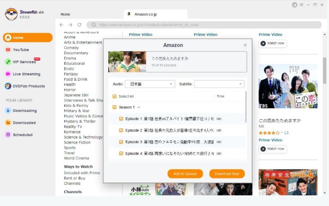Open the Subtitle dropdown
Image resolution: width=329 pixels, height=206 pixels.
(219, 84)
